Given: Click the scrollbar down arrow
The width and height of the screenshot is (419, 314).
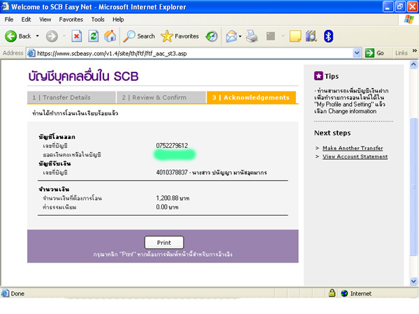Looking at the screenshot, I should (413, 281).
